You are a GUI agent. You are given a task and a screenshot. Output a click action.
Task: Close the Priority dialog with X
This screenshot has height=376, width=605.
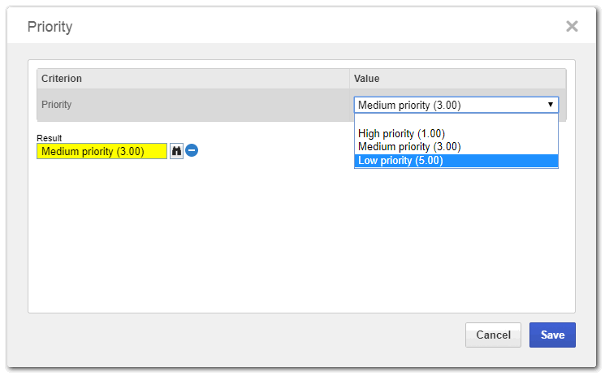click(x=572, y=26)
